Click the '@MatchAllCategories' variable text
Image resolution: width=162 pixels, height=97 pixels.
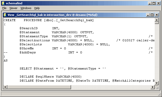pos(132,81)
